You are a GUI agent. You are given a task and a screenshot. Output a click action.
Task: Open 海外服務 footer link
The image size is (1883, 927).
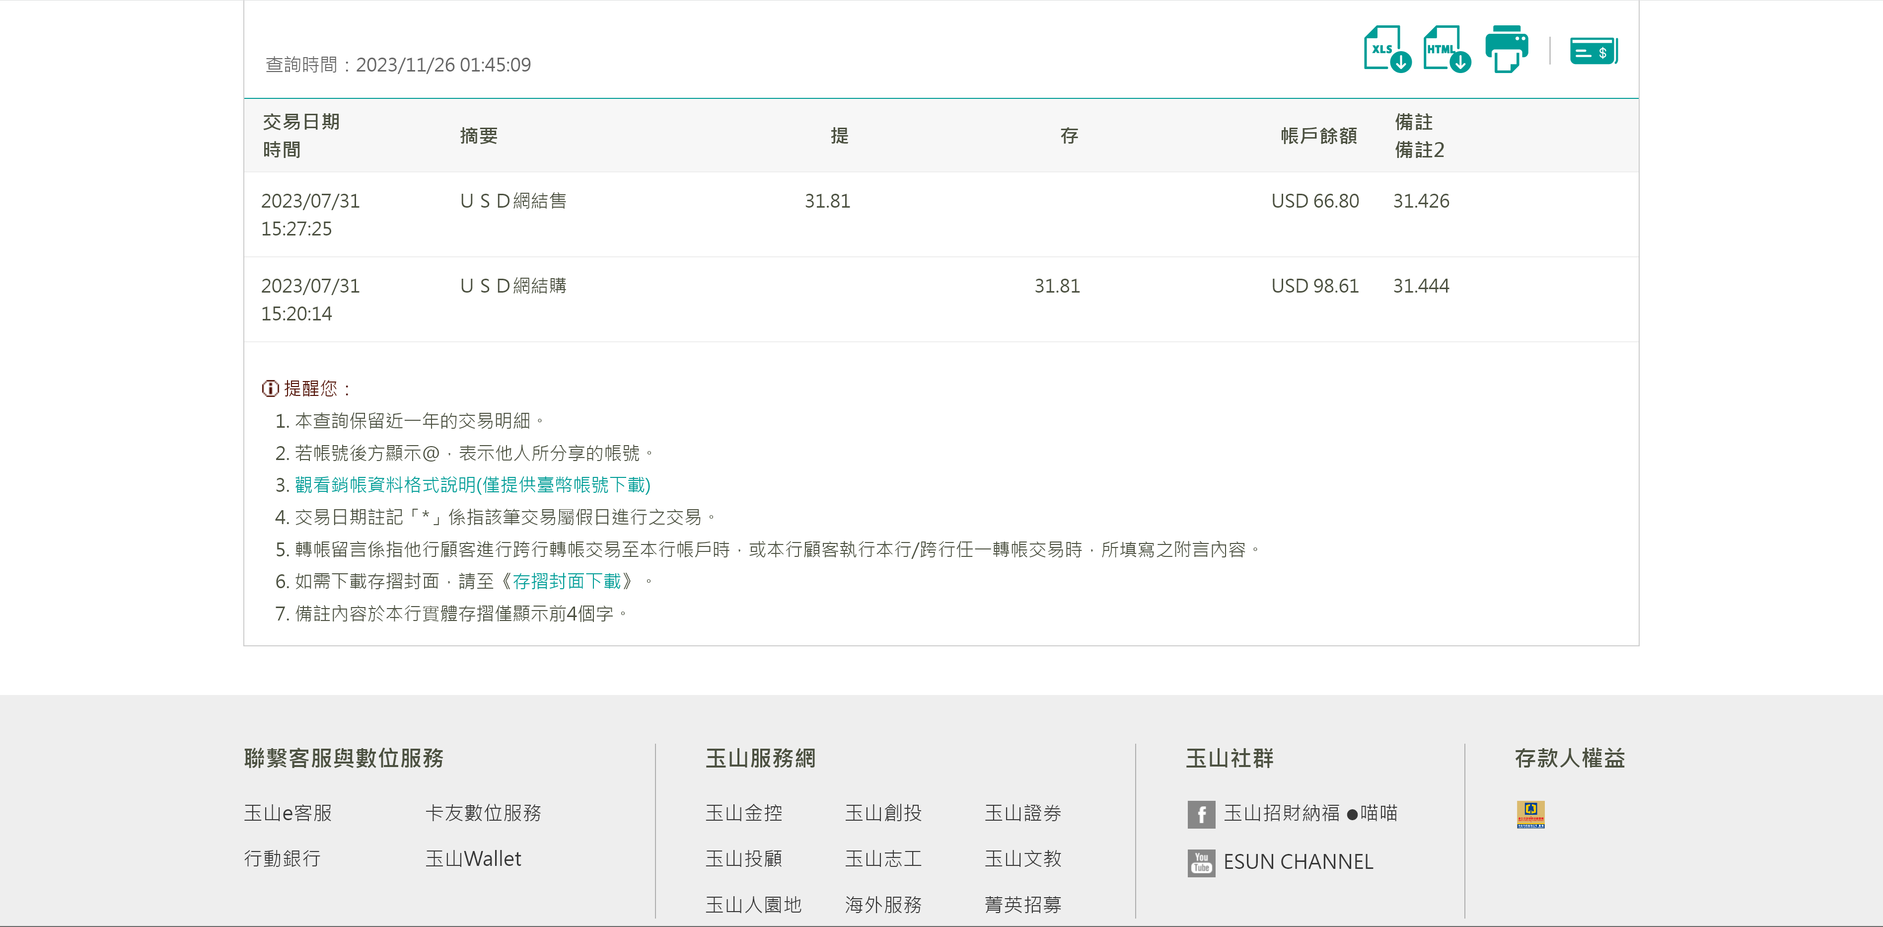(883, 904)
